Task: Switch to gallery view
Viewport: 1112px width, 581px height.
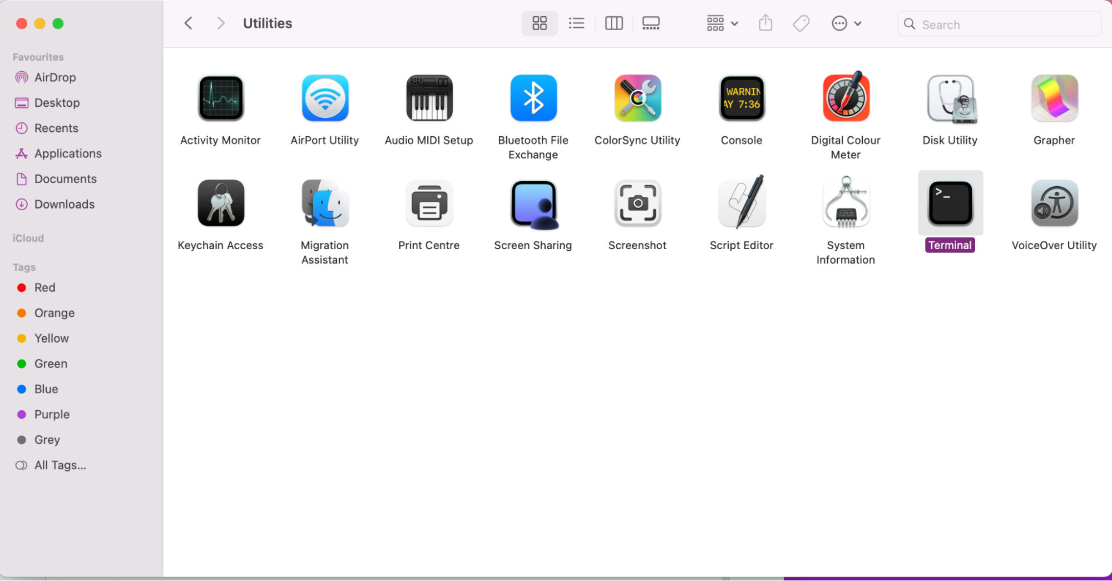Action: [650, 23]
